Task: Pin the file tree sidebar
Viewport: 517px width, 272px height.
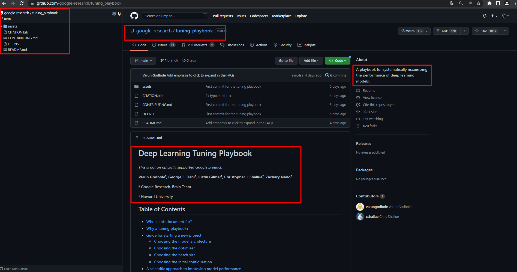Action: click(x=119, y=14)
